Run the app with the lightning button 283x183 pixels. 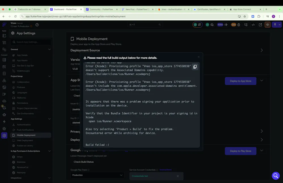pyautogui.click(x=275, y=25)
